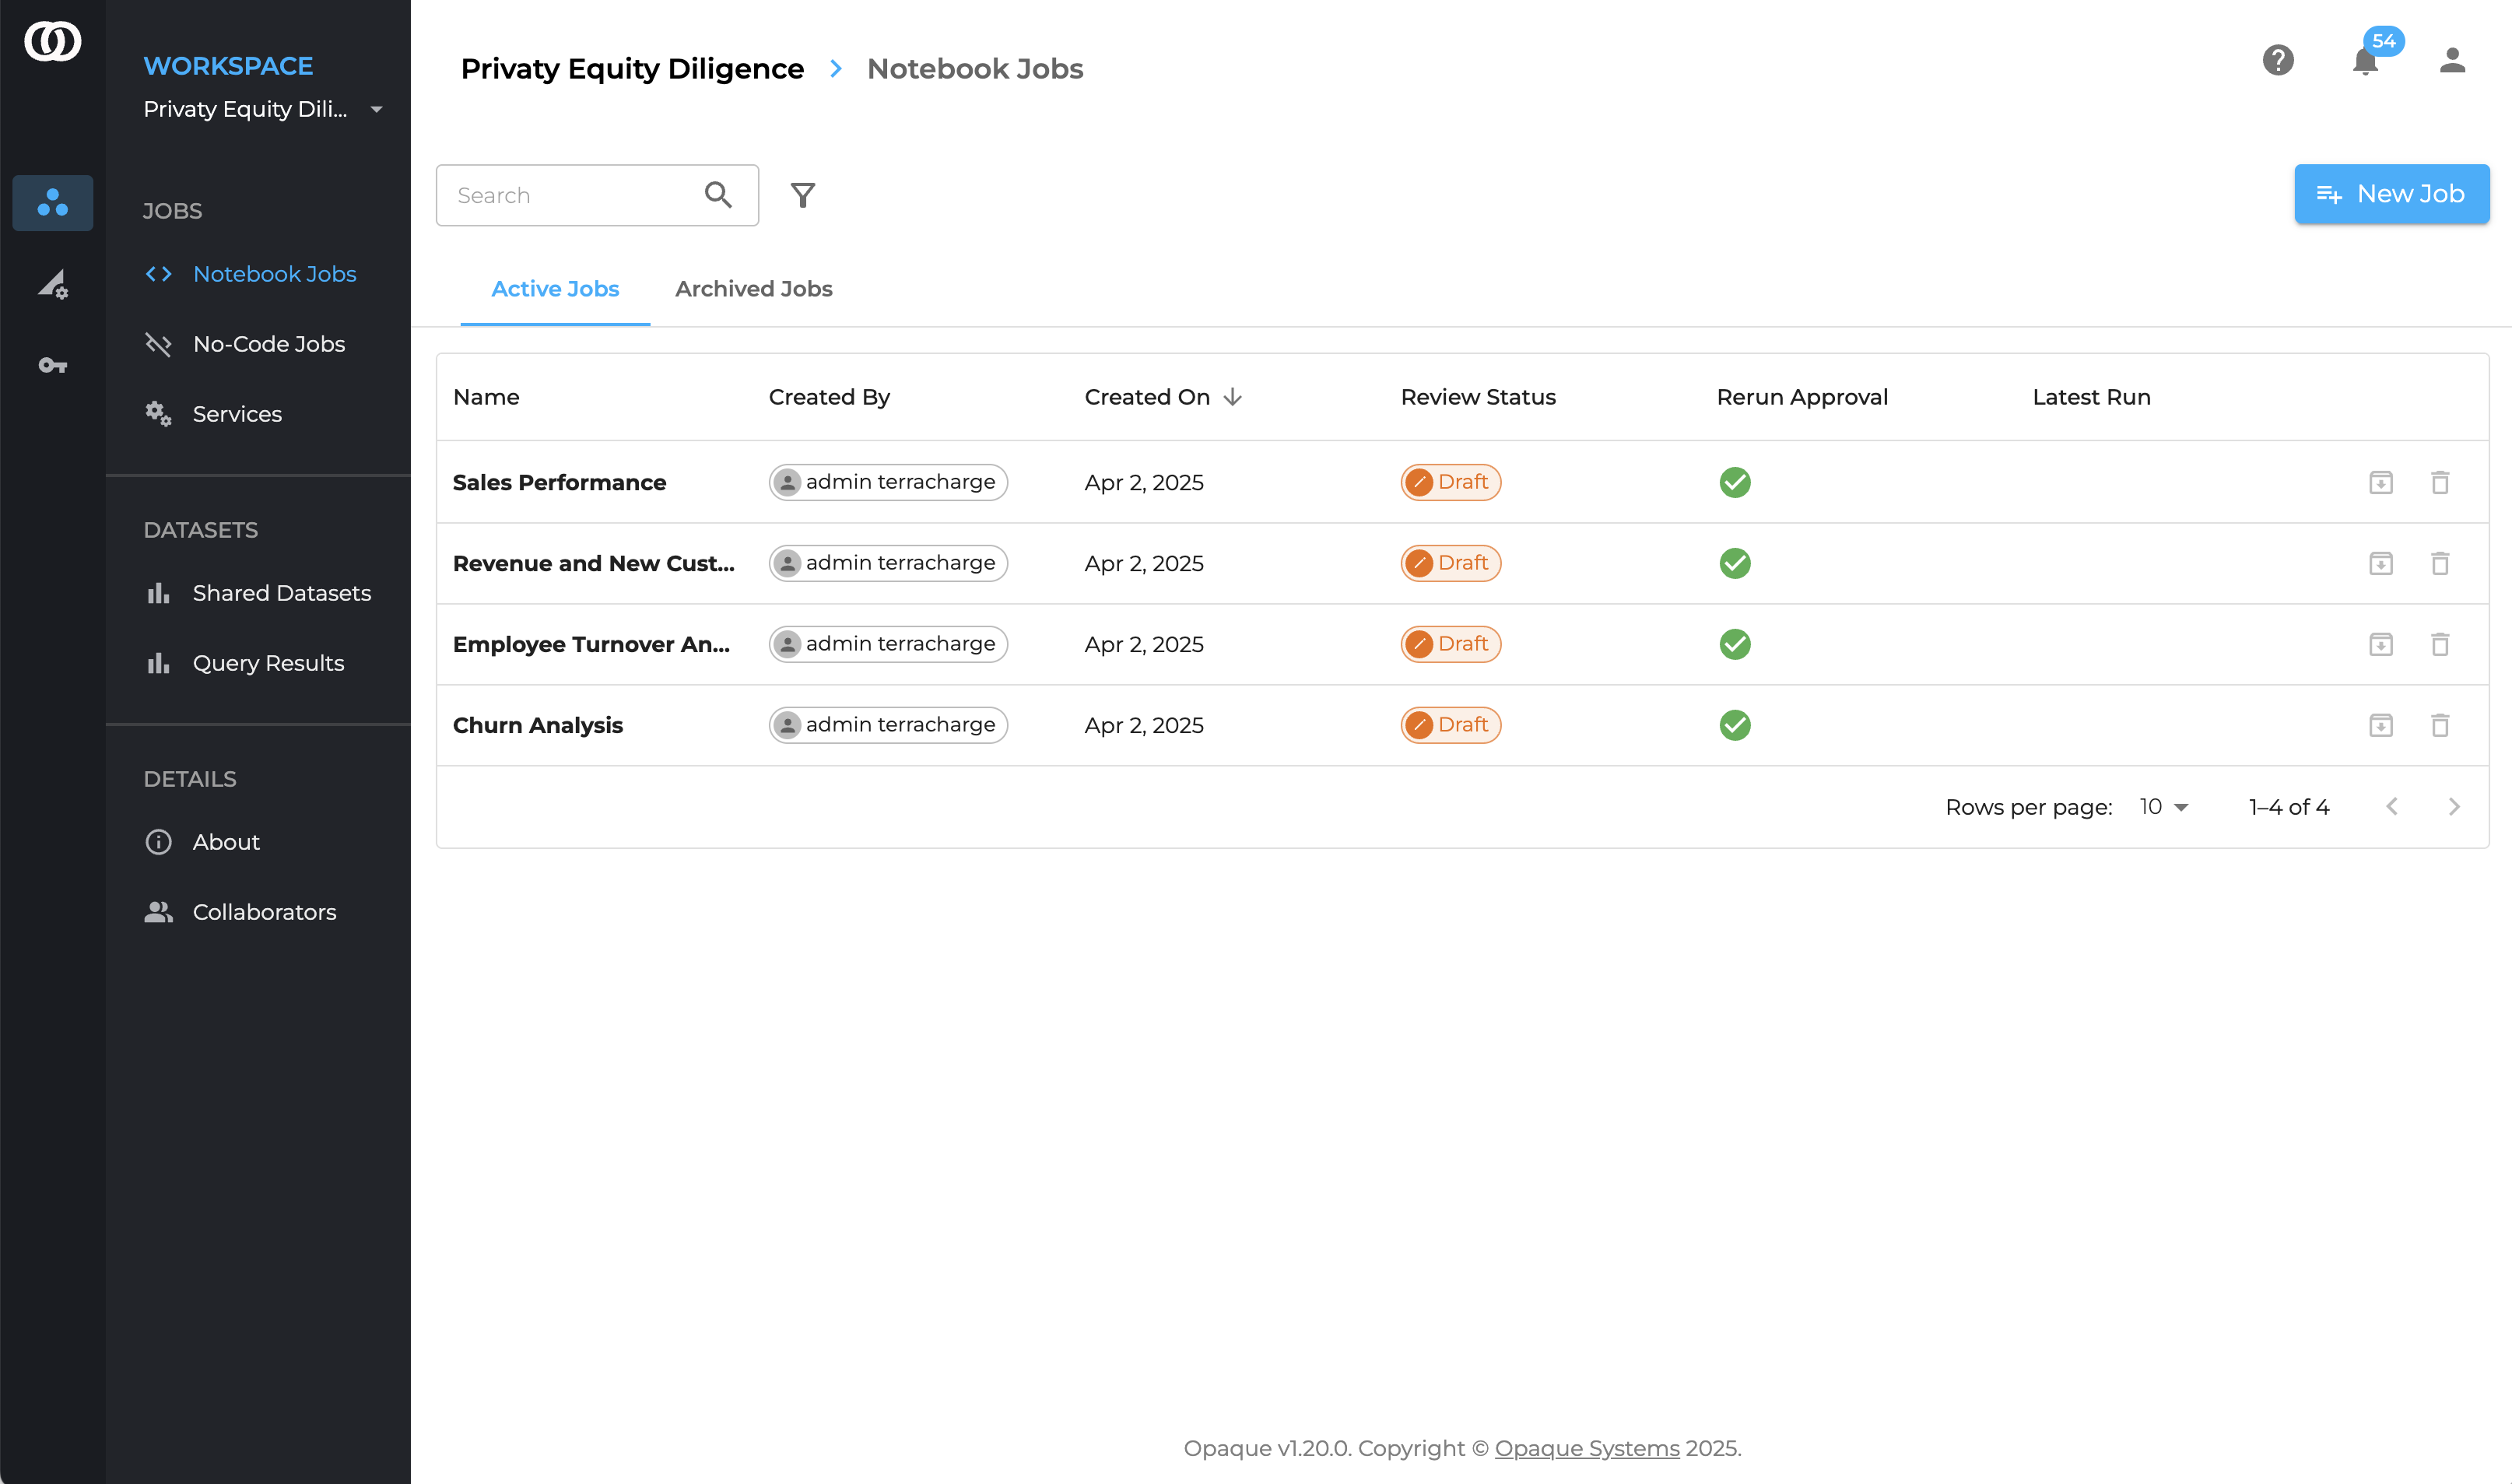Sort by Created On column arrow
This screenshot has width=2512, height=1484.
tap(1232, 397)
